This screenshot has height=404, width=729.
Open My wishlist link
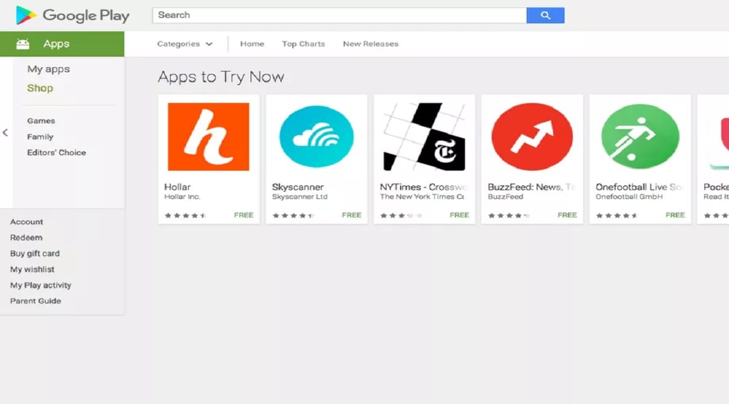tap(32, 269)
